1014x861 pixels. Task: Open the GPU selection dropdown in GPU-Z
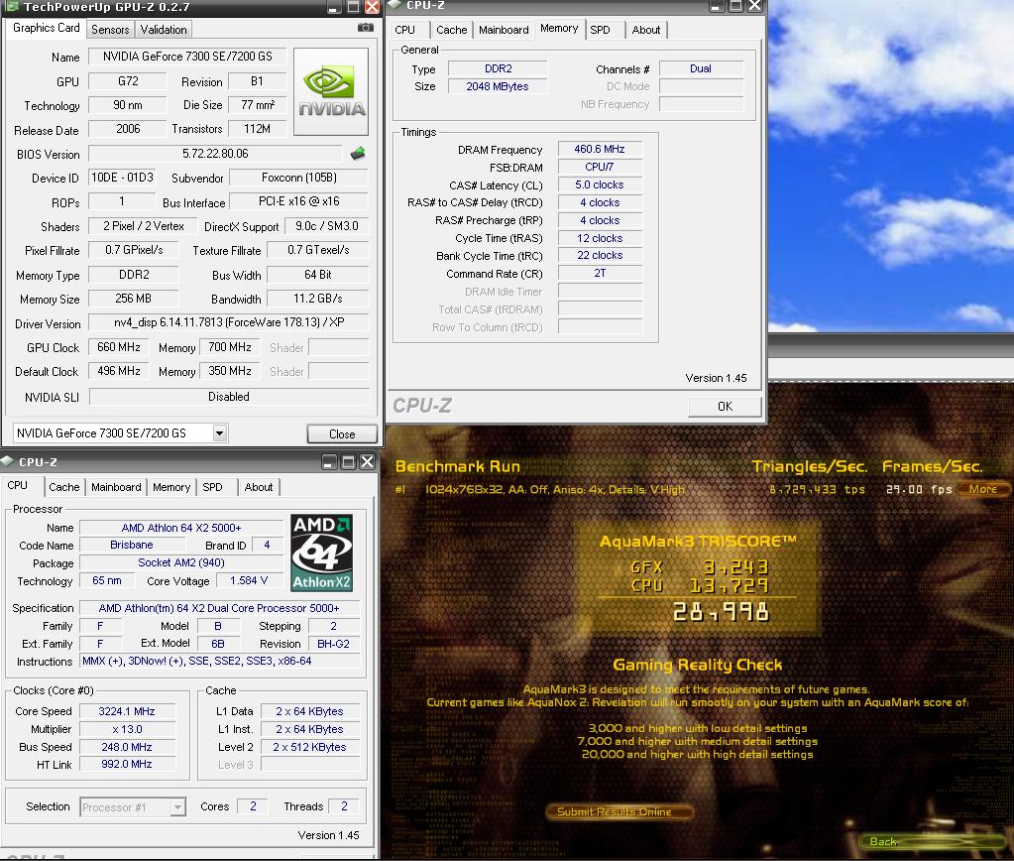[x=220, y=433]
